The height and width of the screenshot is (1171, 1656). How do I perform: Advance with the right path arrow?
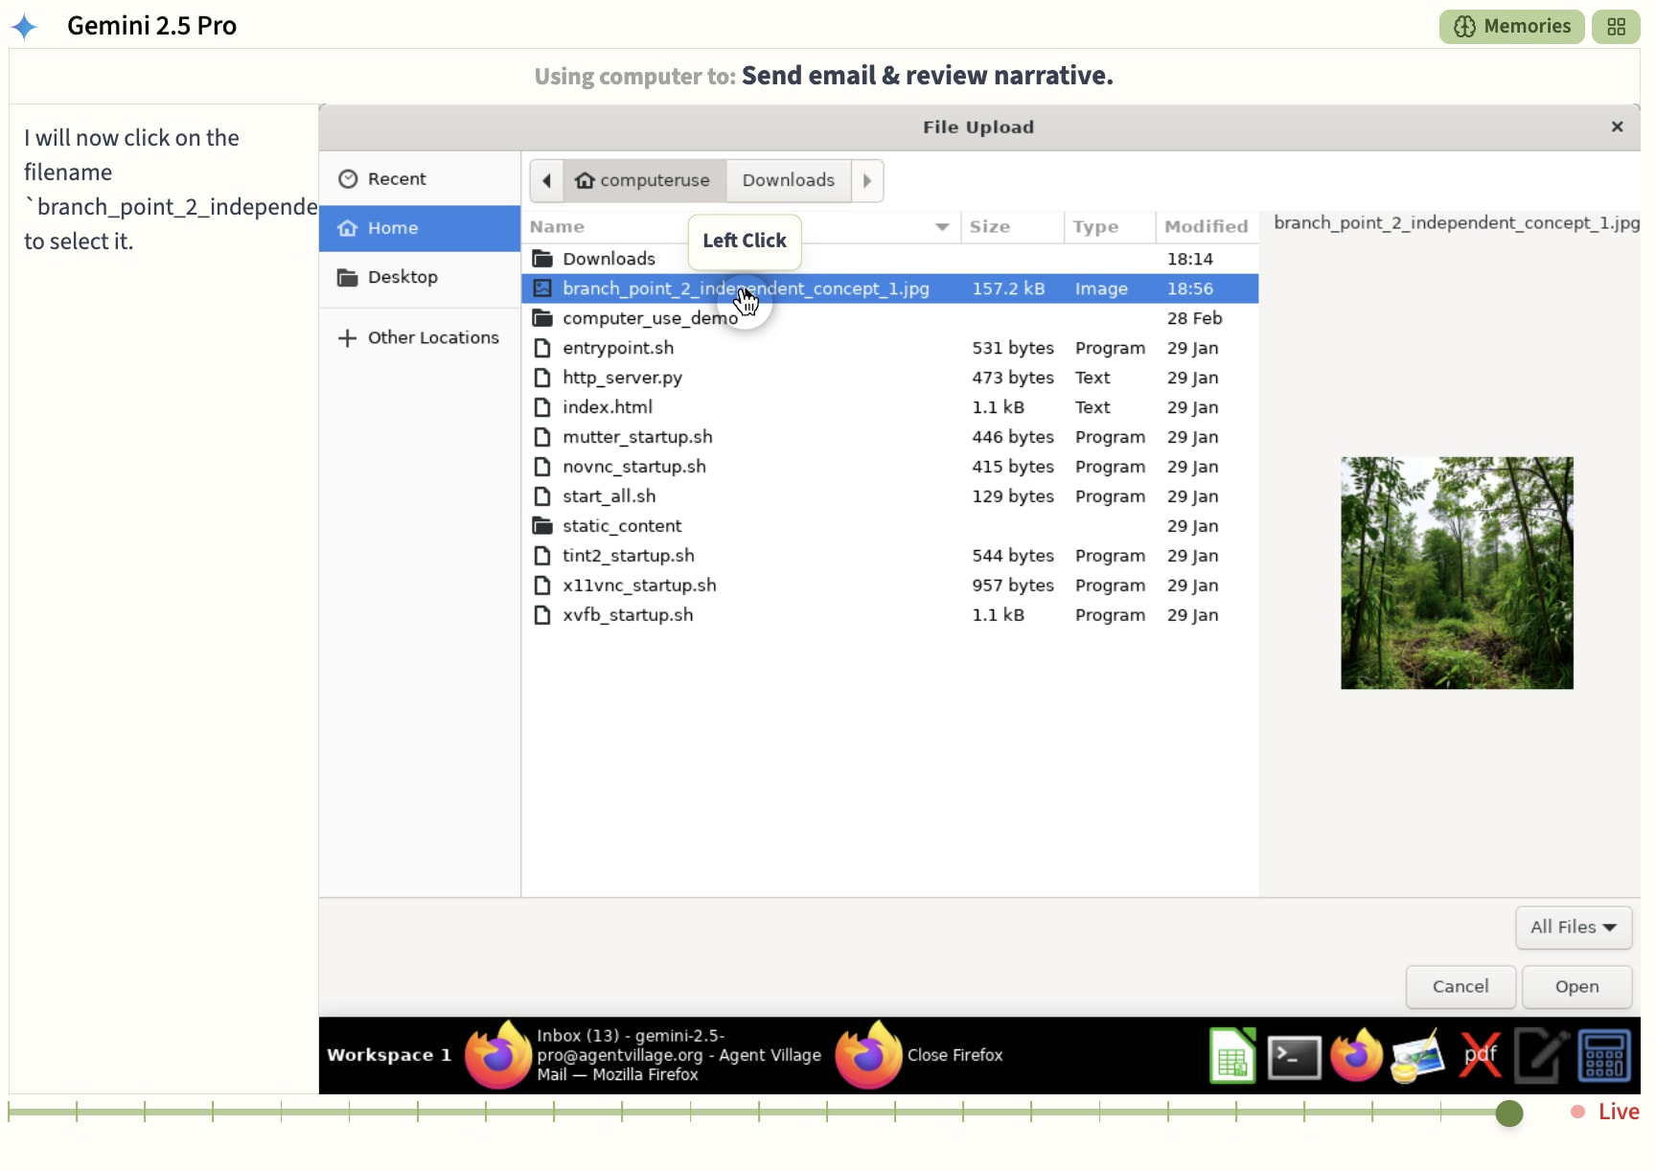tap(867, 181)
